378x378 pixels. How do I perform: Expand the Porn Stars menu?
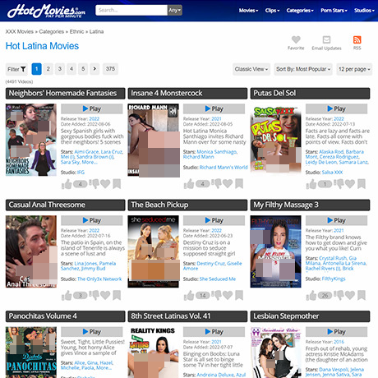pos(334,11)
